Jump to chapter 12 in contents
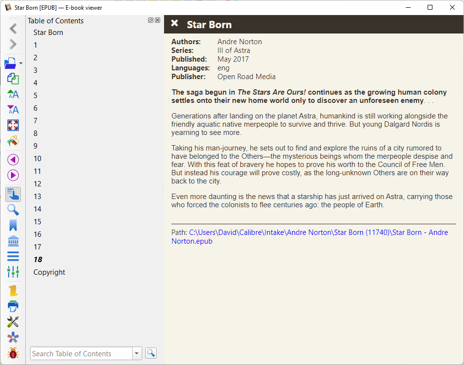Screen dimensions: 464x365 37,184
